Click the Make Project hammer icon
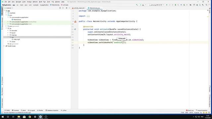212x119 pixels. click(137, 5)
